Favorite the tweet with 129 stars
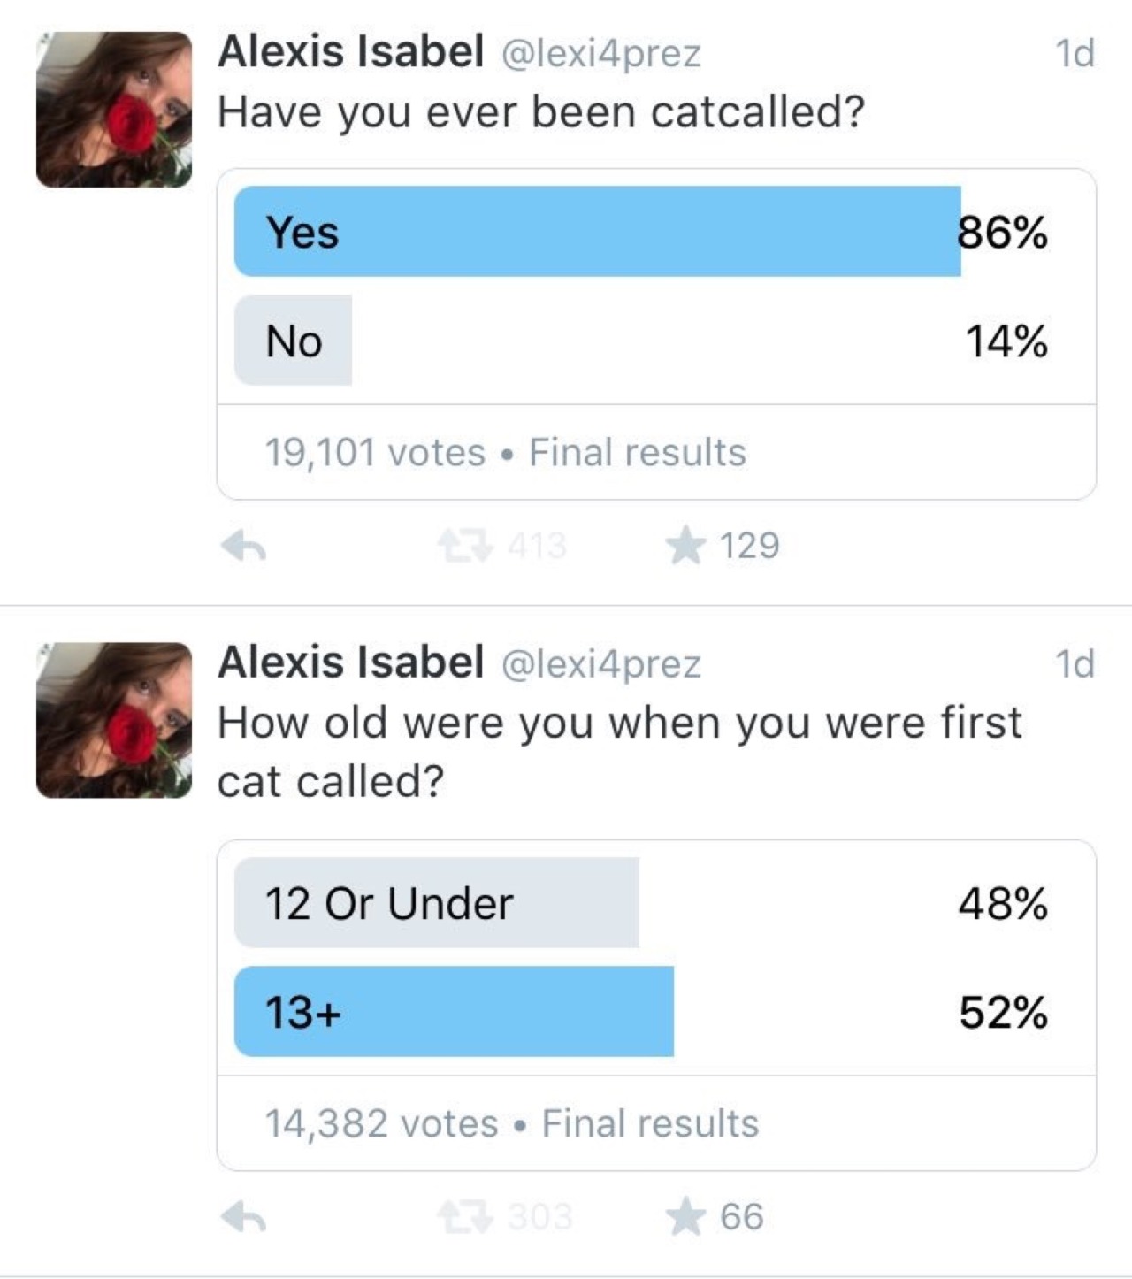Image resolution: width=1132 pixels, height=1279 pixels. coord(686,545)
